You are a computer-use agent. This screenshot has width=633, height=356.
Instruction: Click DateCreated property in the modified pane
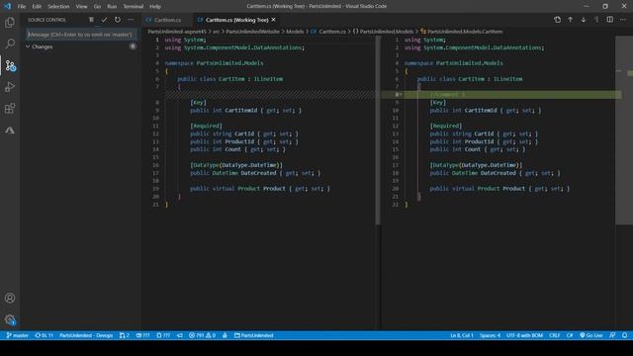(498, 173)
